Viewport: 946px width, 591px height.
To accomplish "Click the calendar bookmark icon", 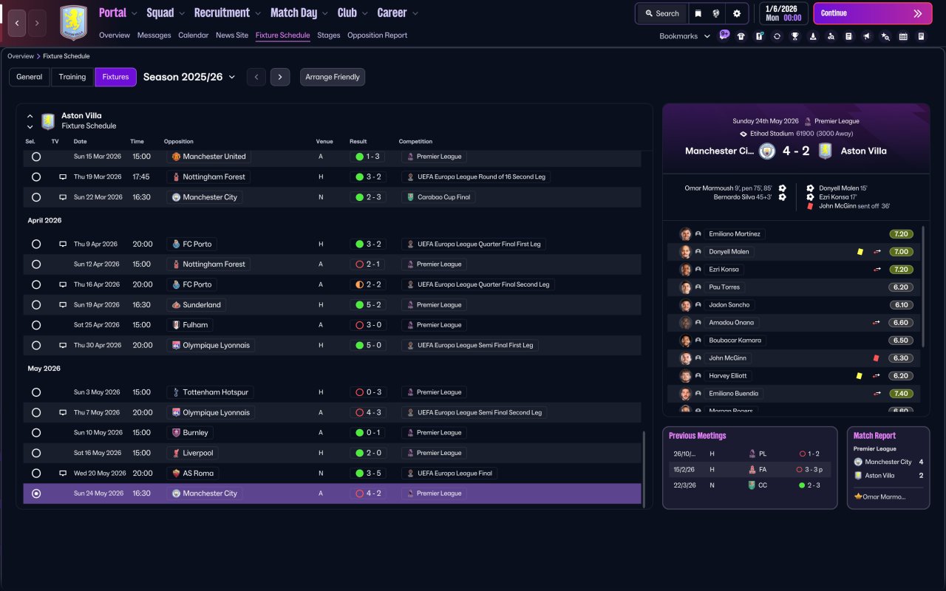I will click(x=903, y=36).
